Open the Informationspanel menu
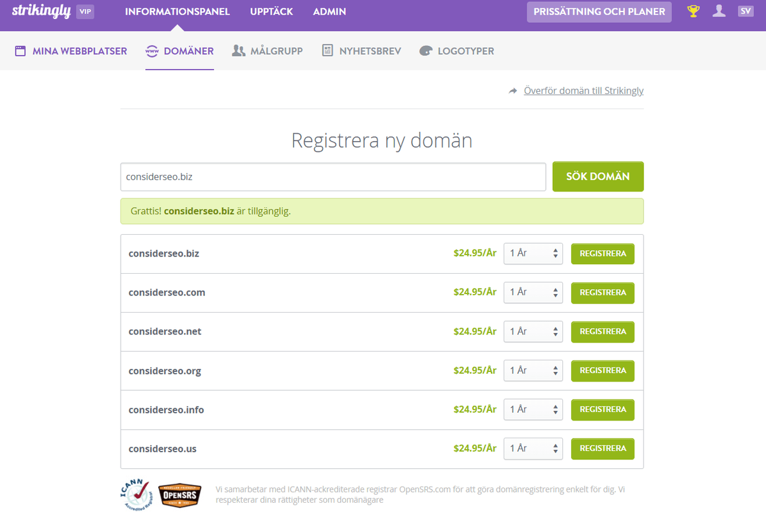This screenshot has width=766, height=527. 177,11
